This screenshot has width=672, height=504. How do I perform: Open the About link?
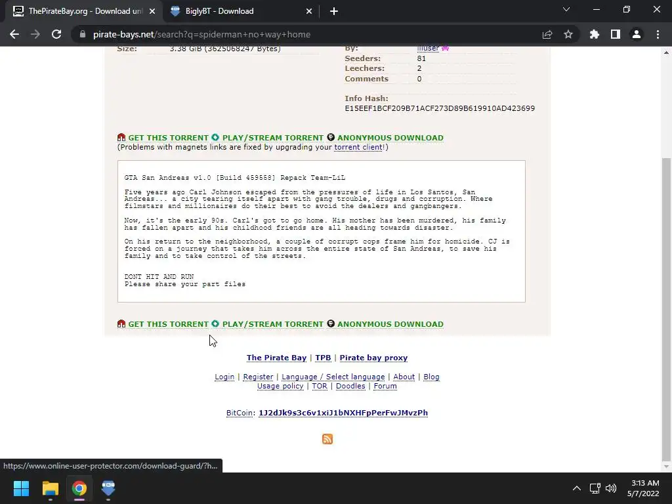click(x=404, y=377)
